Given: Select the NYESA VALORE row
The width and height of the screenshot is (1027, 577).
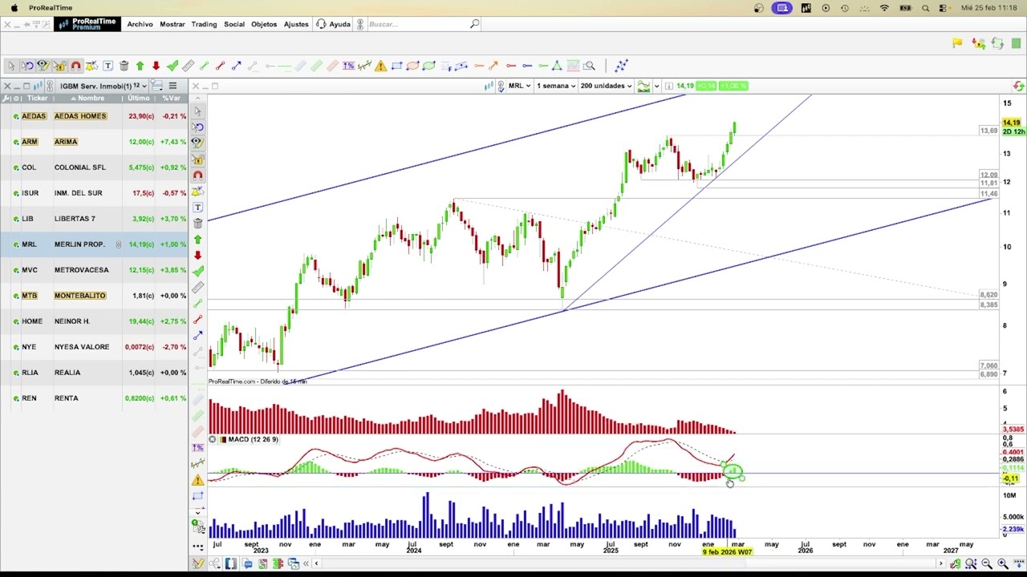Looking at the screenshot, I should pyautogui.click(x=94, y=347).
